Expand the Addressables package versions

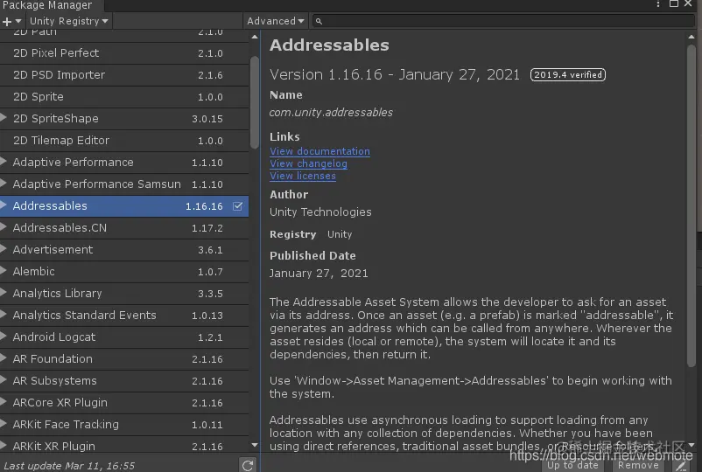4,205
